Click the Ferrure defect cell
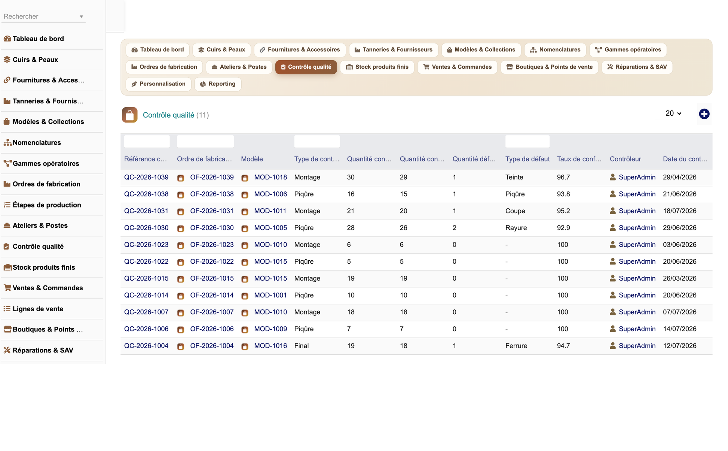This screenshot has height=451, width=728. pos(516,346)
